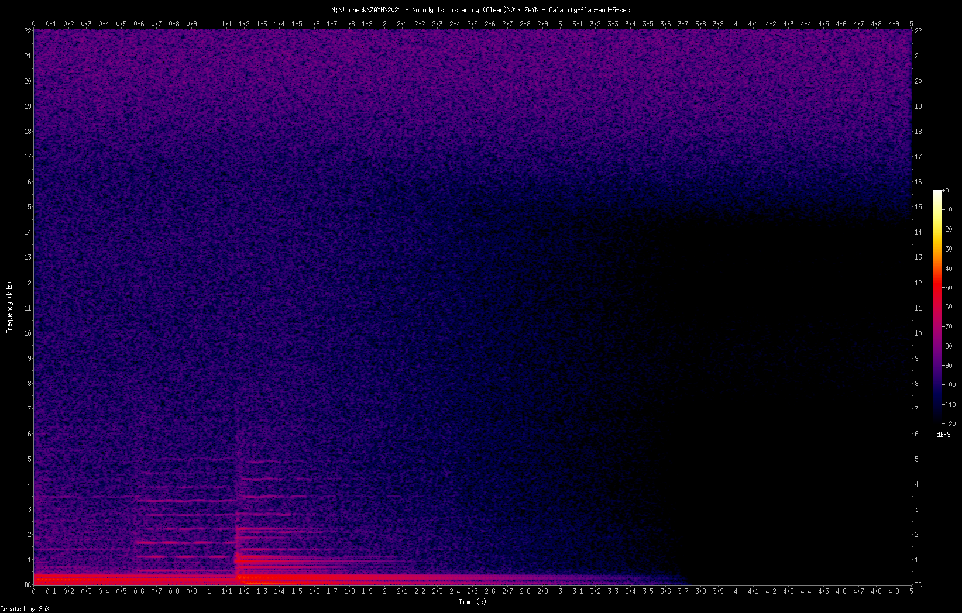The width and height of the screenshot is (962, 613).
Task: Select the "Frequency (kHz)" axis label
Action: 9,308
